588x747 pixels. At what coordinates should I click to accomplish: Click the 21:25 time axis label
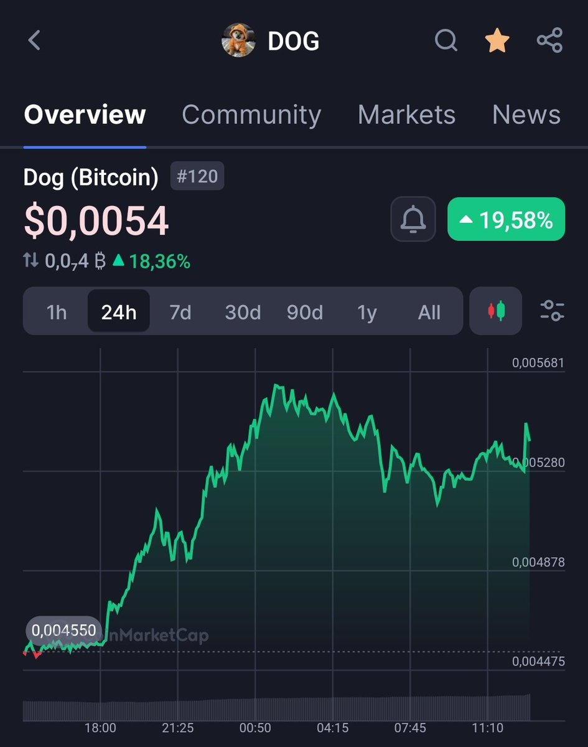click(x=177, y=728)
